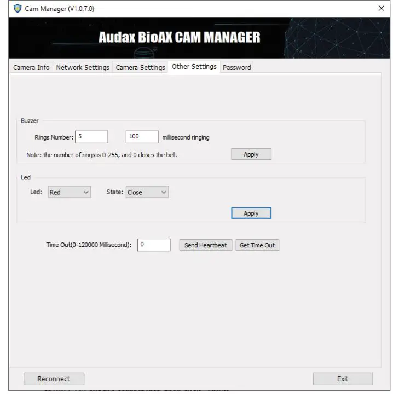The height and width of the screenshot is (394, 393).
Task: Apply the Led settings
Action: 251,213
